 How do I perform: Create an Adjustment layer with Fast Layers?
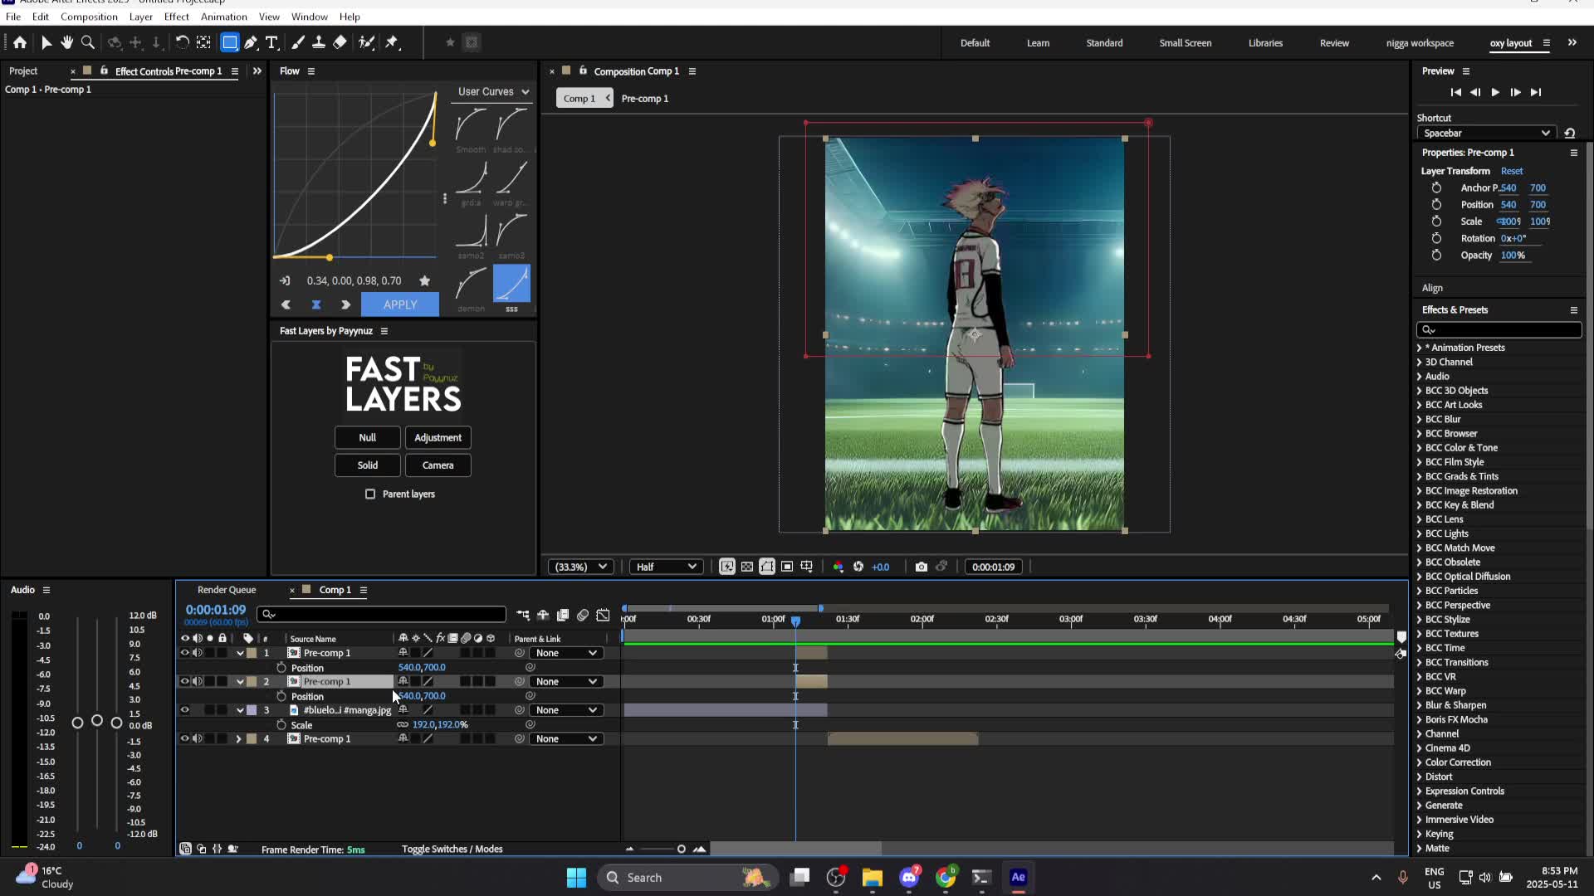[x=438, y=437]
